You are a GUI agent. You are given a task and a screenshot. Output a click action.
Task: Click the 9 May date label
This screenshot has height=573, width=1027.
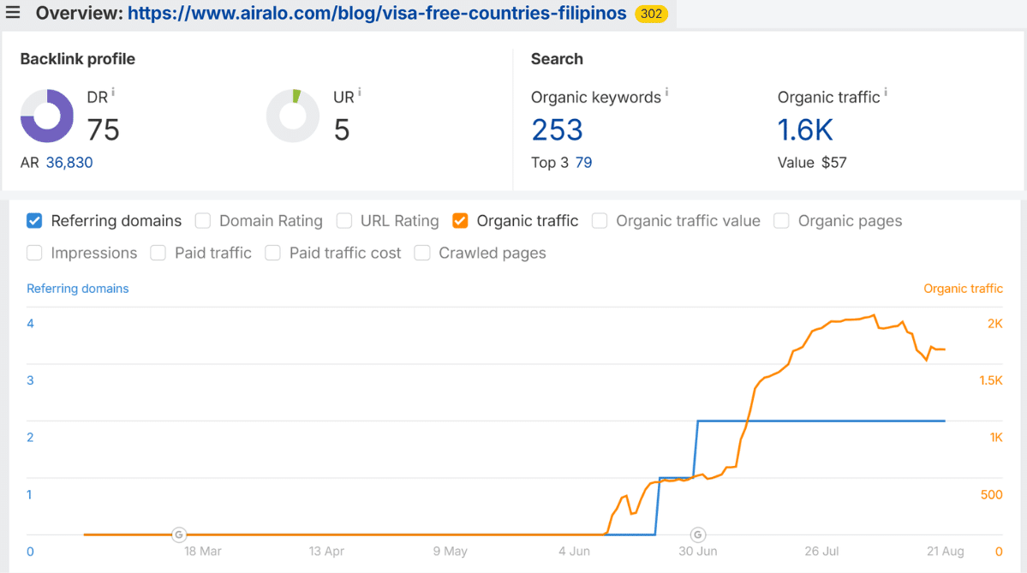[450, 552]
